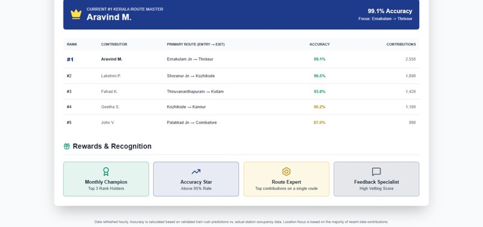
Task: Open the Accuracy Star reward card
Action: click(x=196, y=179)
